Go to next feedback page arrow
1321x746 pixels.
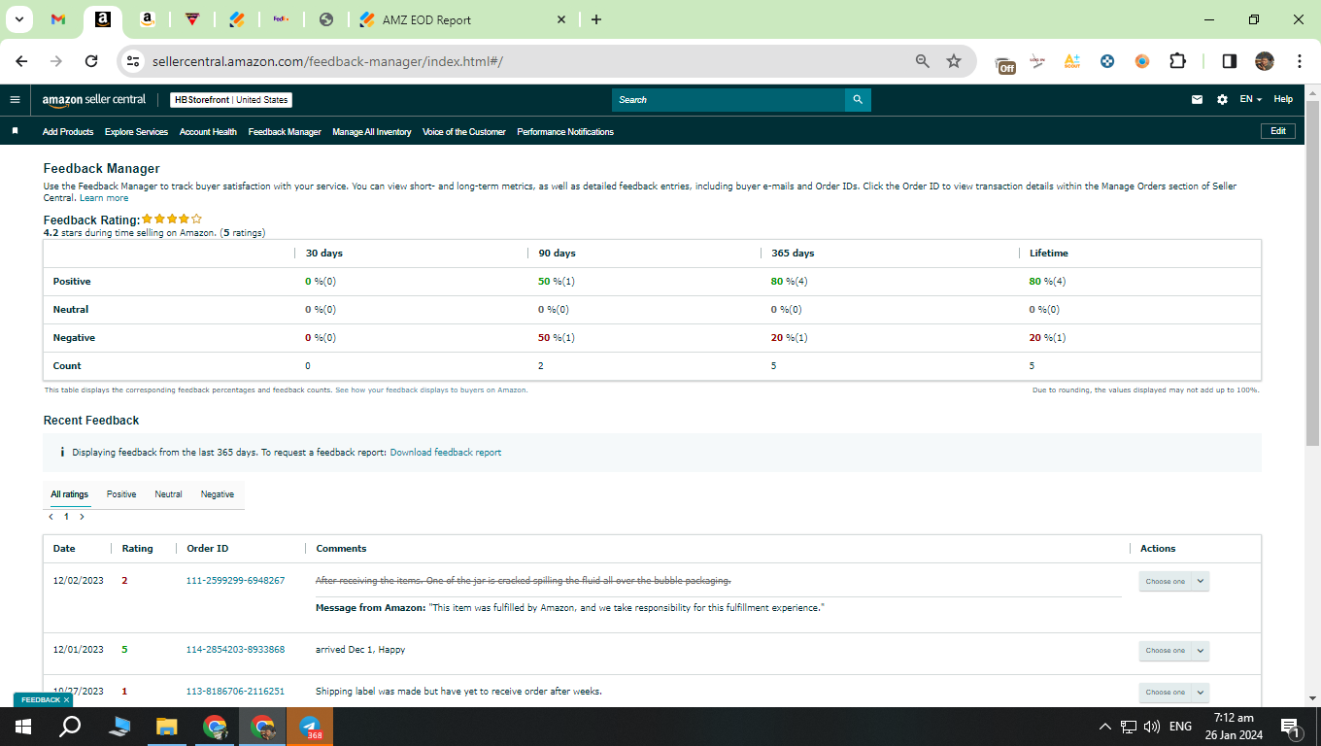tap(82, 517)
